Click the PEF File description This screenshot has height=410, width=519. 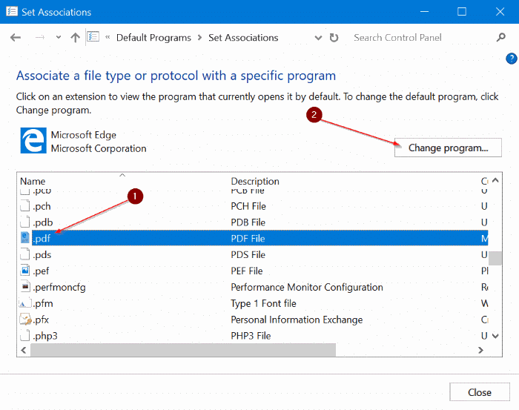click(x=247, y=271)
